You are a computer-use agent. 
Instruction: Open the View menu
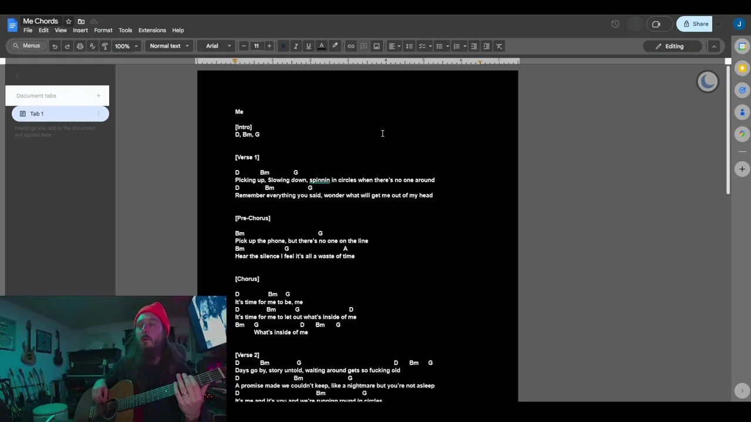tap(61, 30)
